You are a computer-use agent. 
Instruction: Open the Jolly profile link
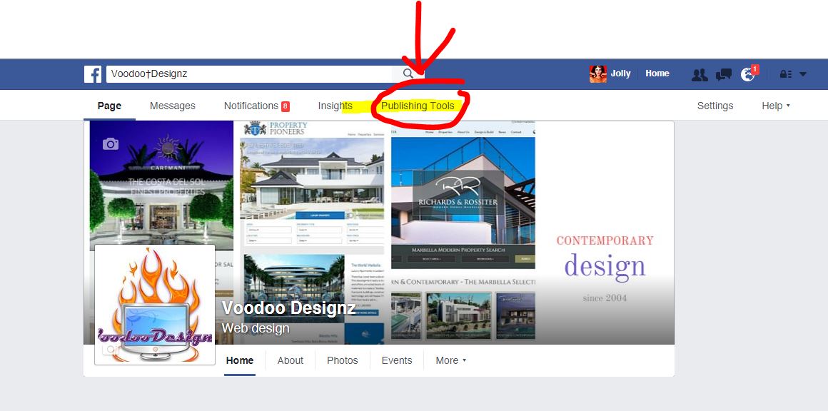coord(620,74)
